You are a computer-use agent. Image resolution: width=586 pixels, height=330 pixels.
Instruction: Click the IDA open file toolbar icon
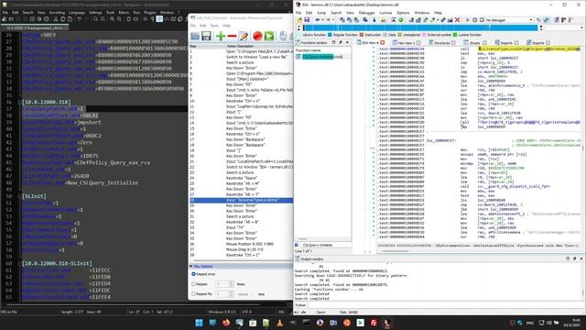click(299, 20)
